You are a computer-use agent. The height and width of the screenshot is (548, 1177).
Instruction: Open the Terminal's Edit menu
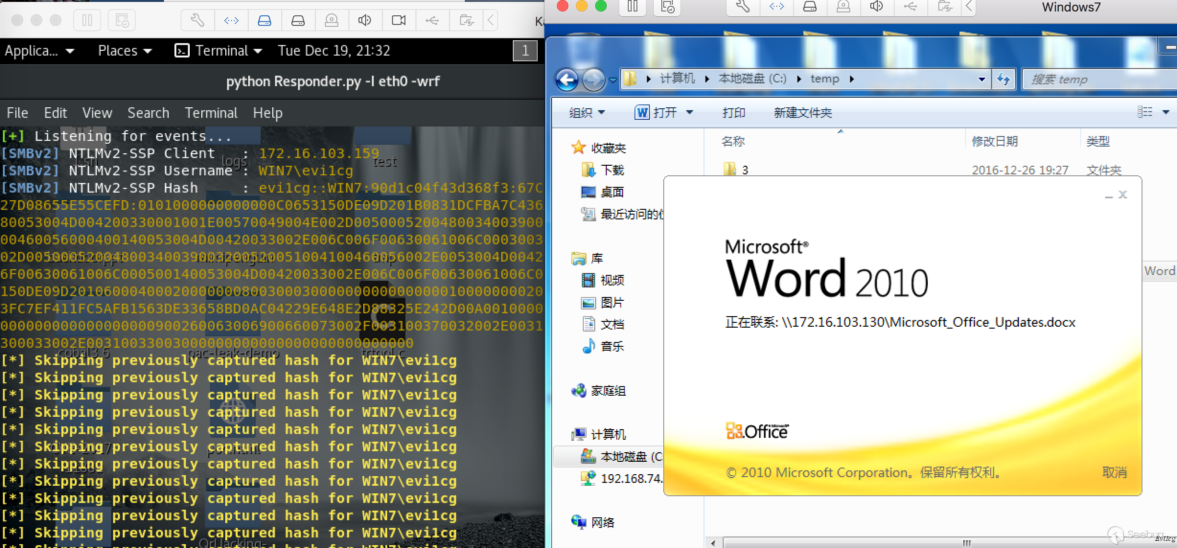(55, 113)
